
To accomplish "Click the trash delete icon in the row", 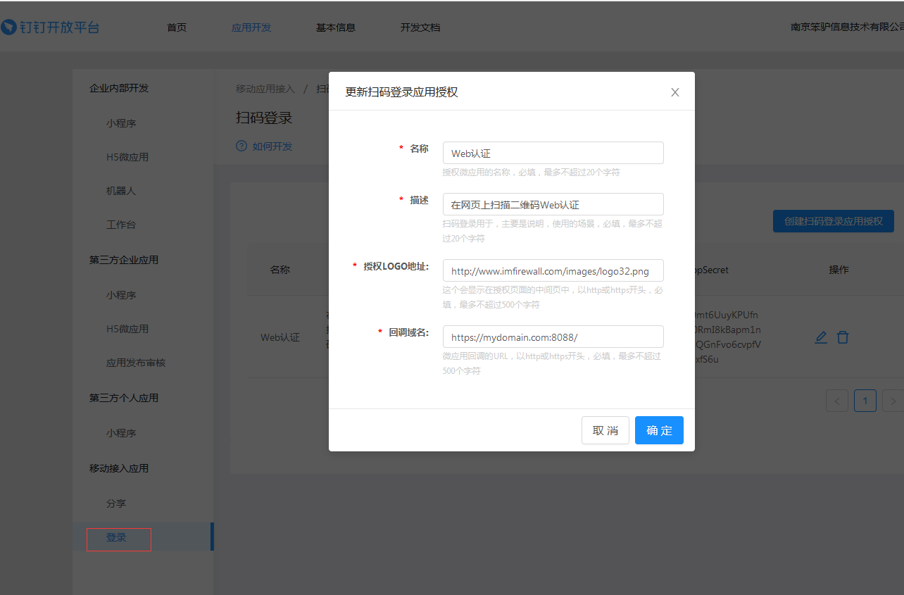I will [843, 337].
